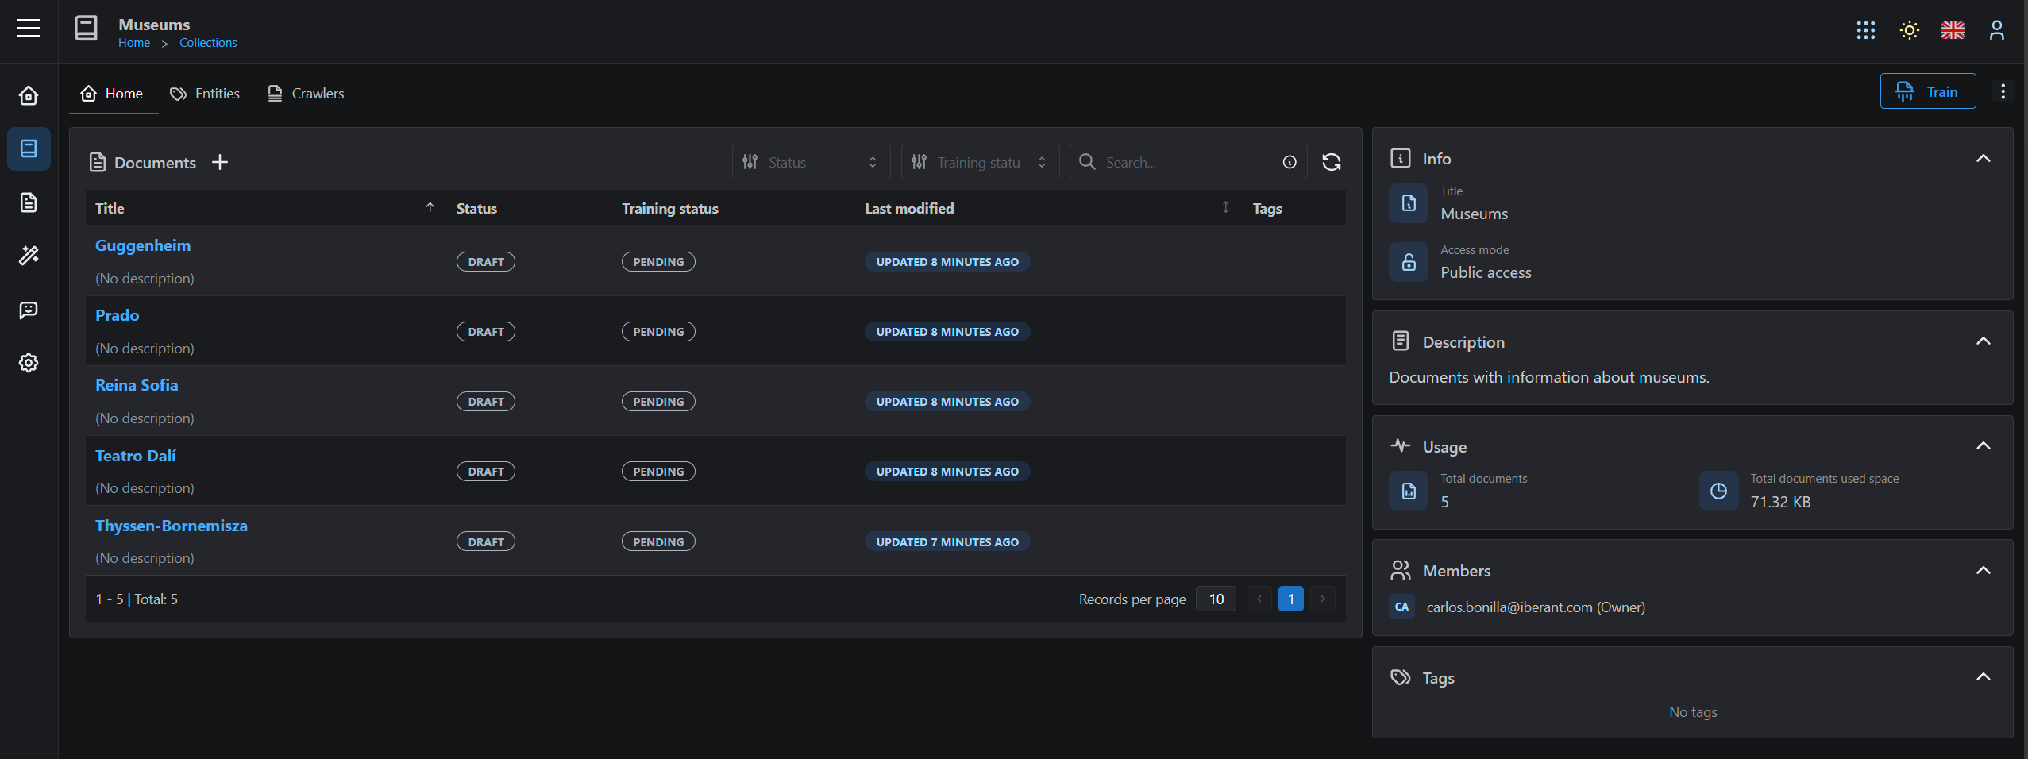The height and width of the screenshot is (759, 2028).
Task: Click Public access value text
Action: (x=1486, y=272)
